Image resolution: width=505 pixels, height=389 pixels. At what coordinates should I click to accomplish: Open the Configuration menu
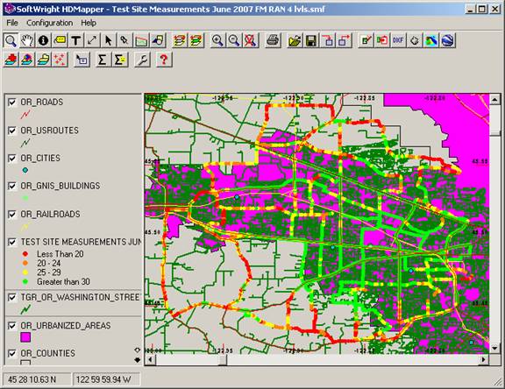50,23
